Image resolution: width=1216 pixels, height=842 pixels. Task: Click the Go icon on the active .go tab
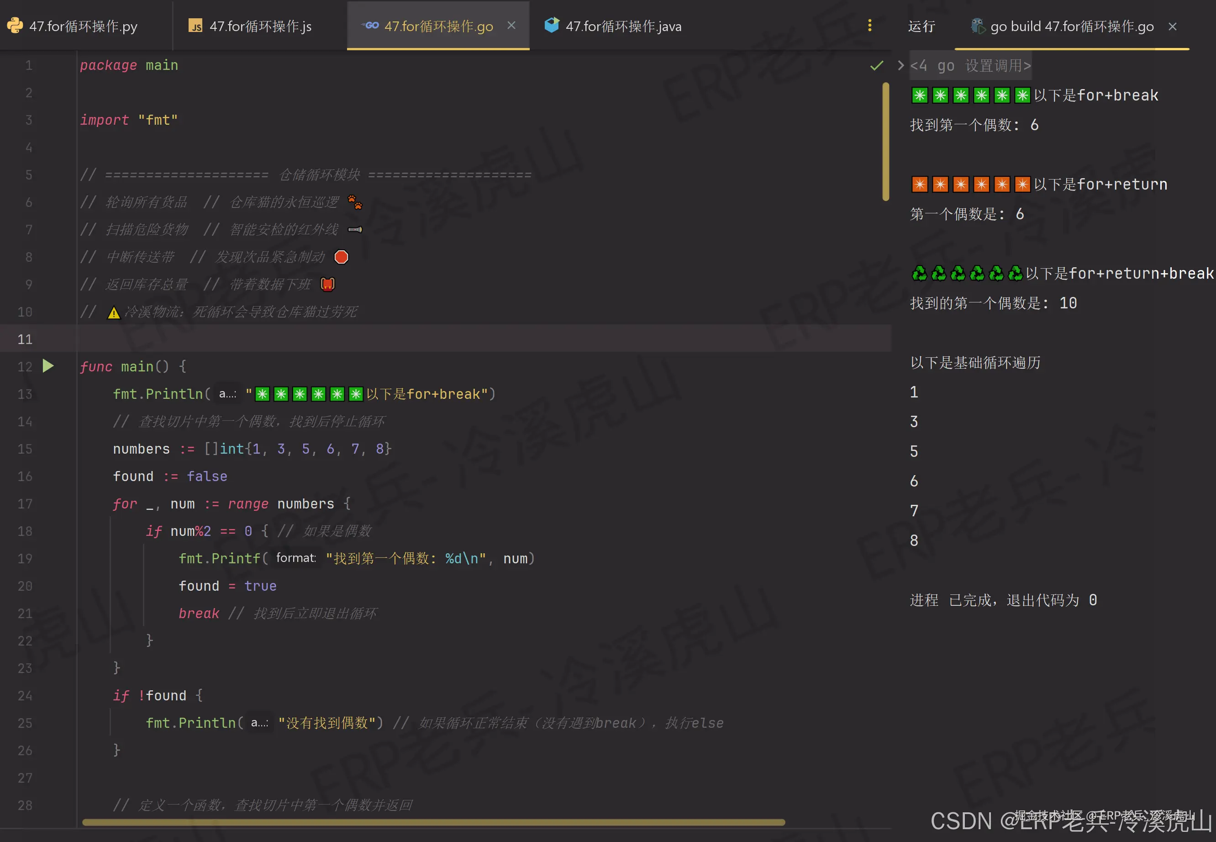pyautogui.click(x=371, y=25)
